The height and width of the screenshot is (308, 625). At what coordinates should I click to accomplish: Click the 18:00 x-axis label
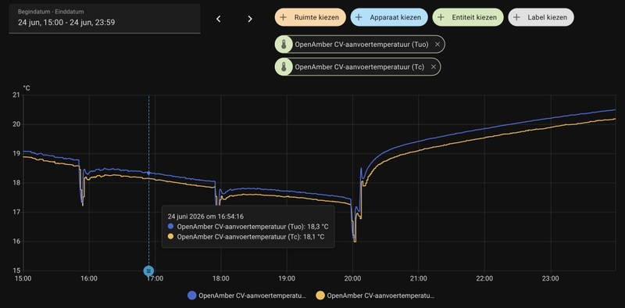tap(221, 278)
